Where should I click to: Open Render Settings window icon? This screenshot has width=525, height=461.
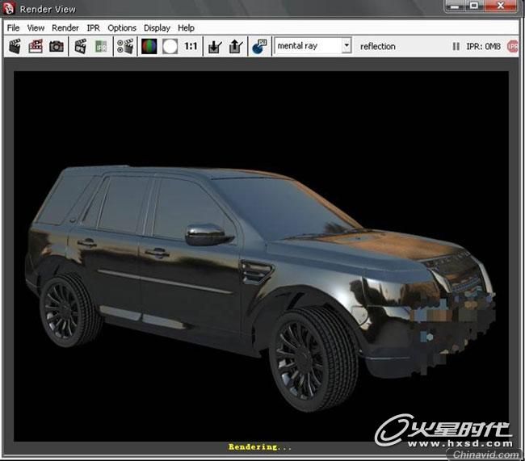[125, 46]
